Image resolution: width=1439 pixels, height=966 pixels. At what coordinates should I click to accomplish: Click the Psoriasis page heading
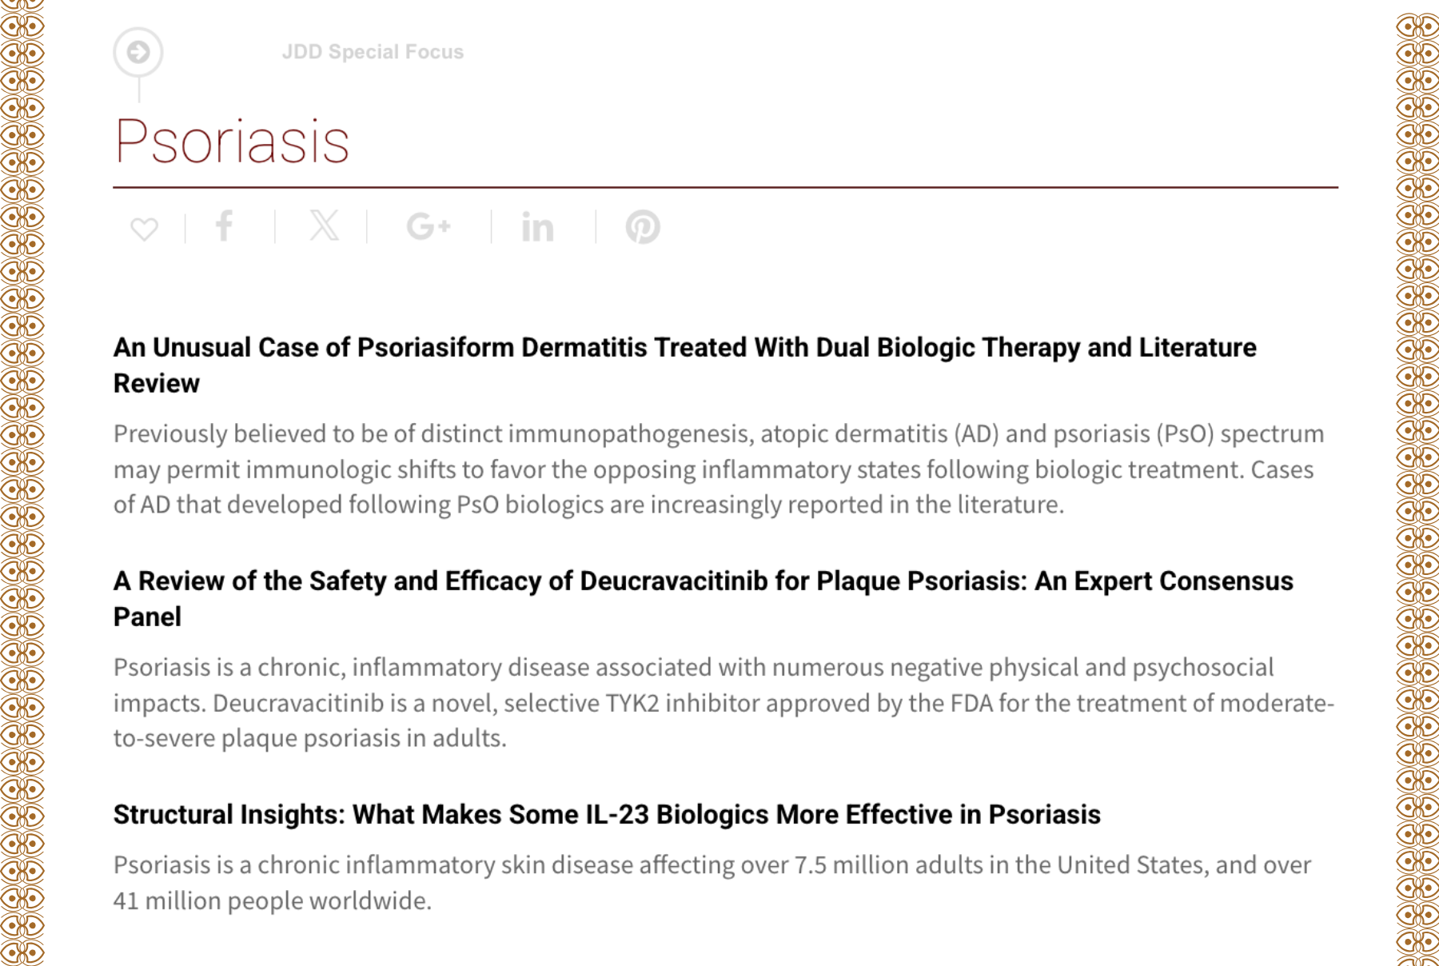click(232, 142)
